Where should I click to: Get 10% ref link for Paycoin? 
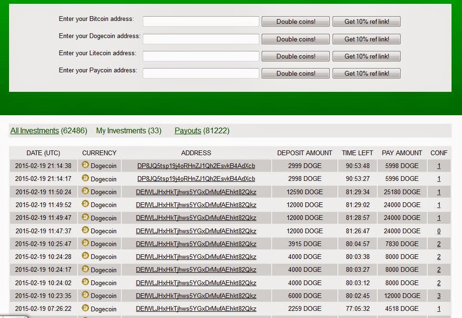tap(366, 73)
